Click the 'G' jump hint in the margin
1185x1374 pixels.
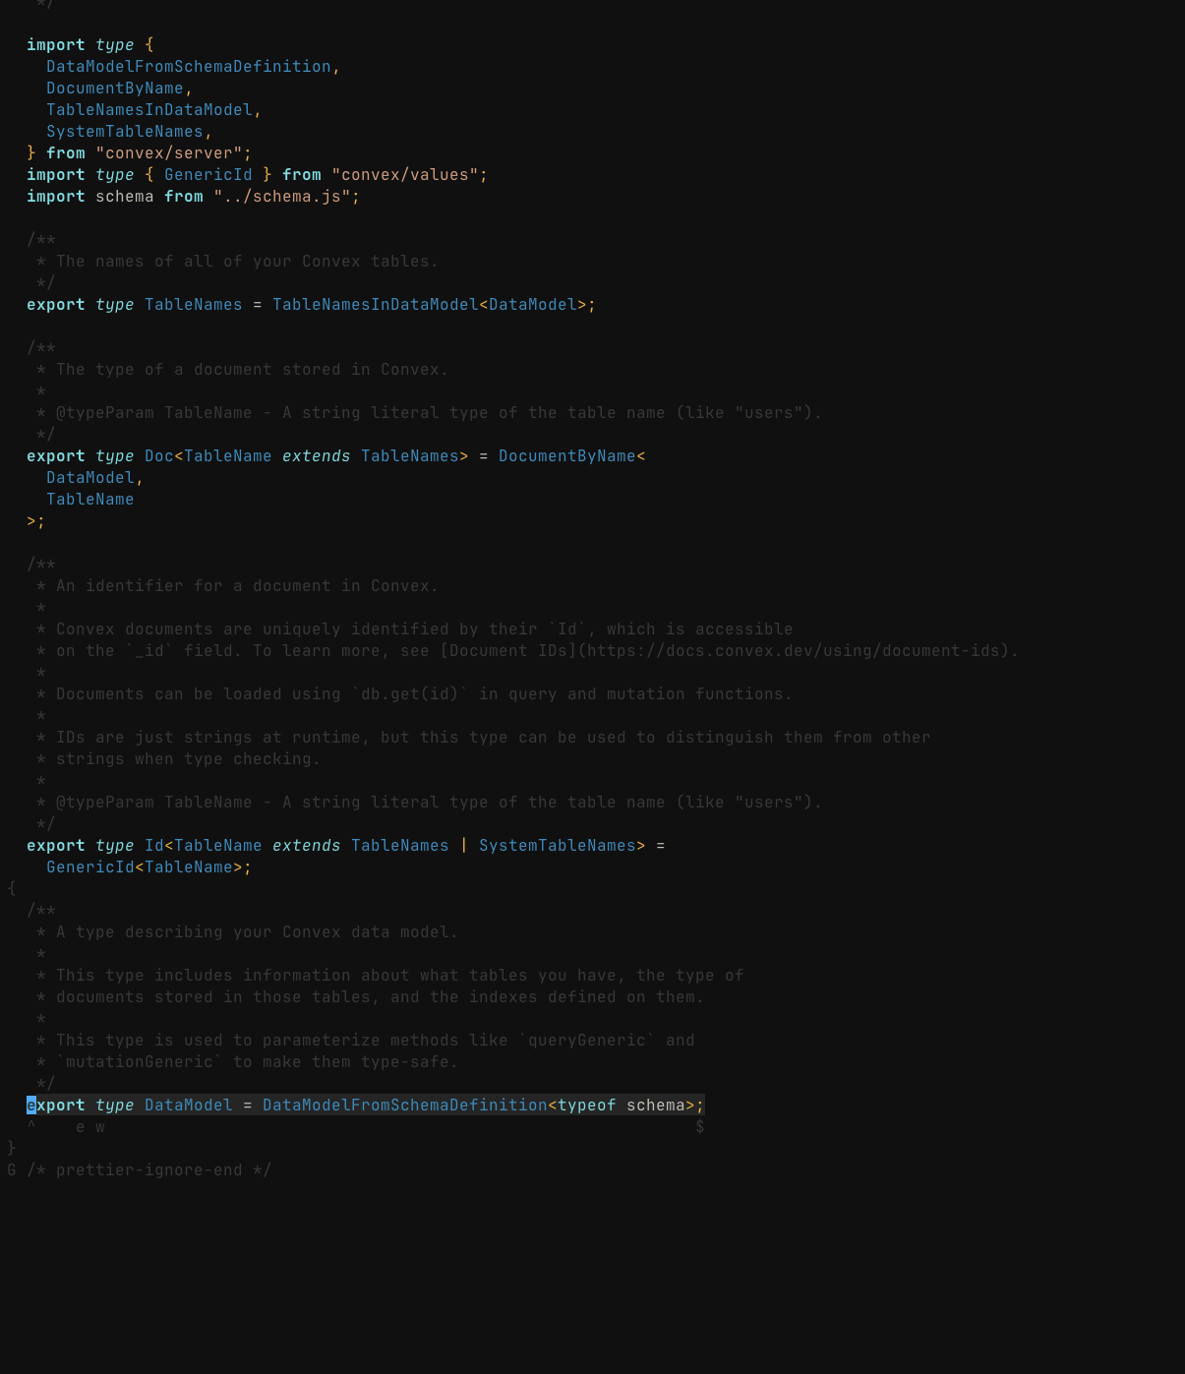(x=12, y=1170)
